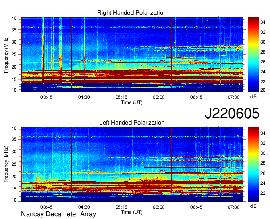Click the 20 MHz tick on the top frequency axis

pos(14,67)
